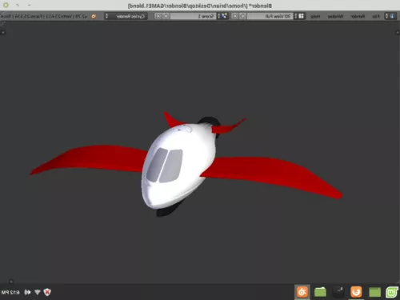400x300 pixels.
Task: Click the split corner widget above the system tray clock
Action: point(11,281)
